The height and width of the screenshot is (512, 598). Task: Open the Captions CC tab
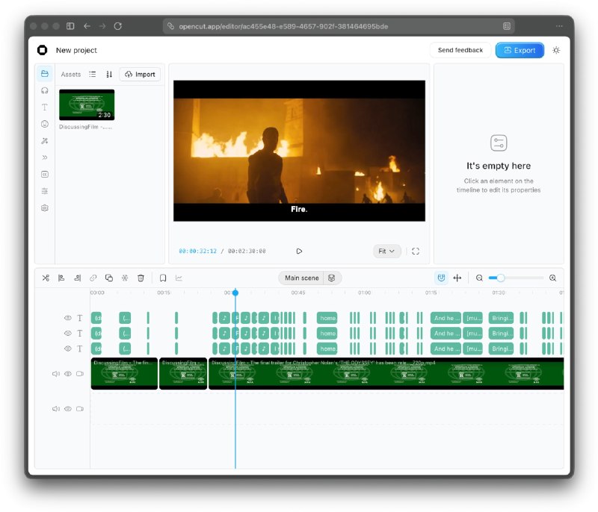(45, 174)
